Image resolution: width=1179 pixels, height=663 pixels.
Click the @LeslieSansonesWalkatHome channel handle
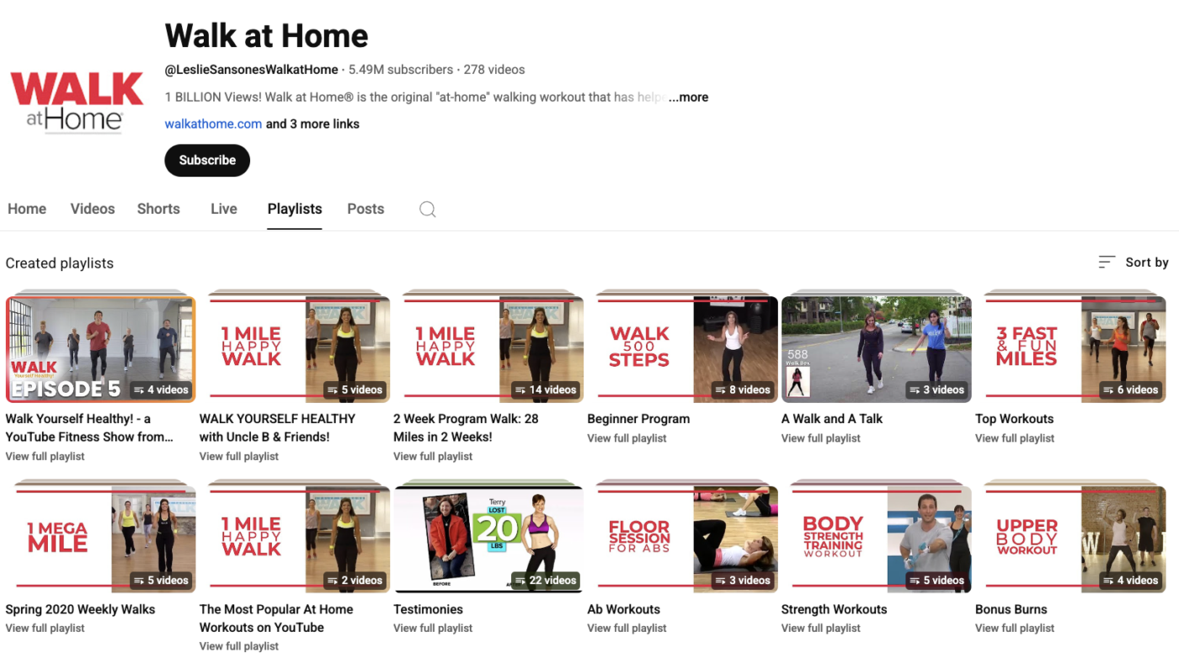251,70
